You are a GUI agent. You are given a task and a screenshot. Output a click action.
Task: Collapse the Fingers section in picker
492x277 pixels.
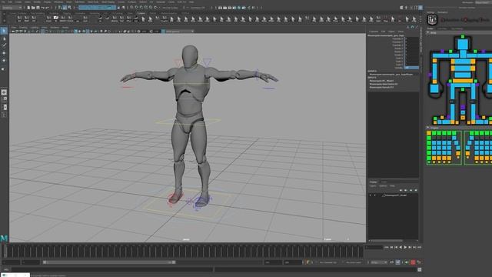click(x=428, y=128)
